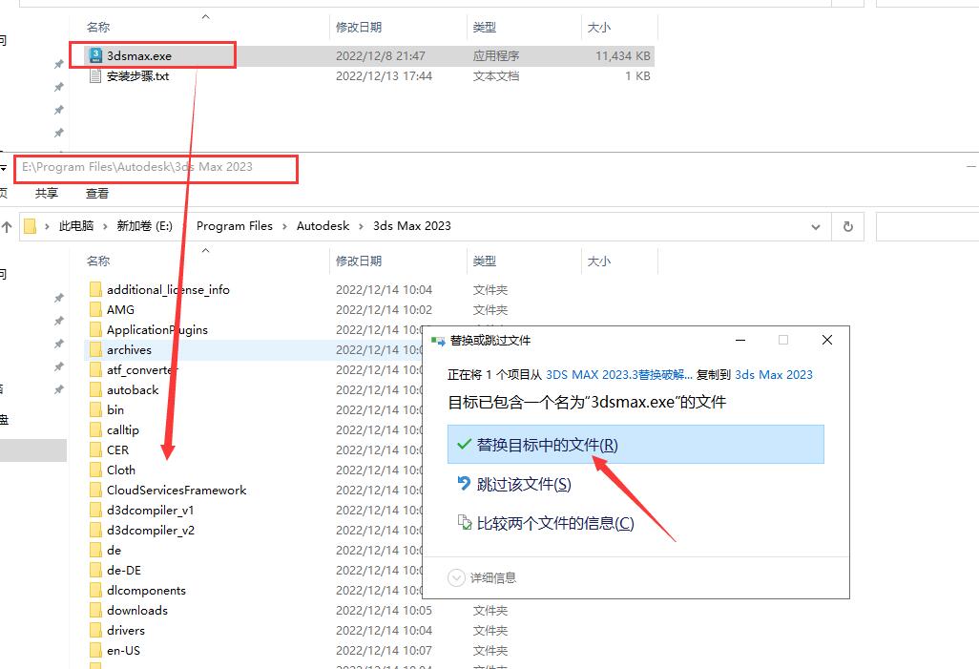
Task: Click the 3dsmax.exe application file icon
Action: coord(95,56)
